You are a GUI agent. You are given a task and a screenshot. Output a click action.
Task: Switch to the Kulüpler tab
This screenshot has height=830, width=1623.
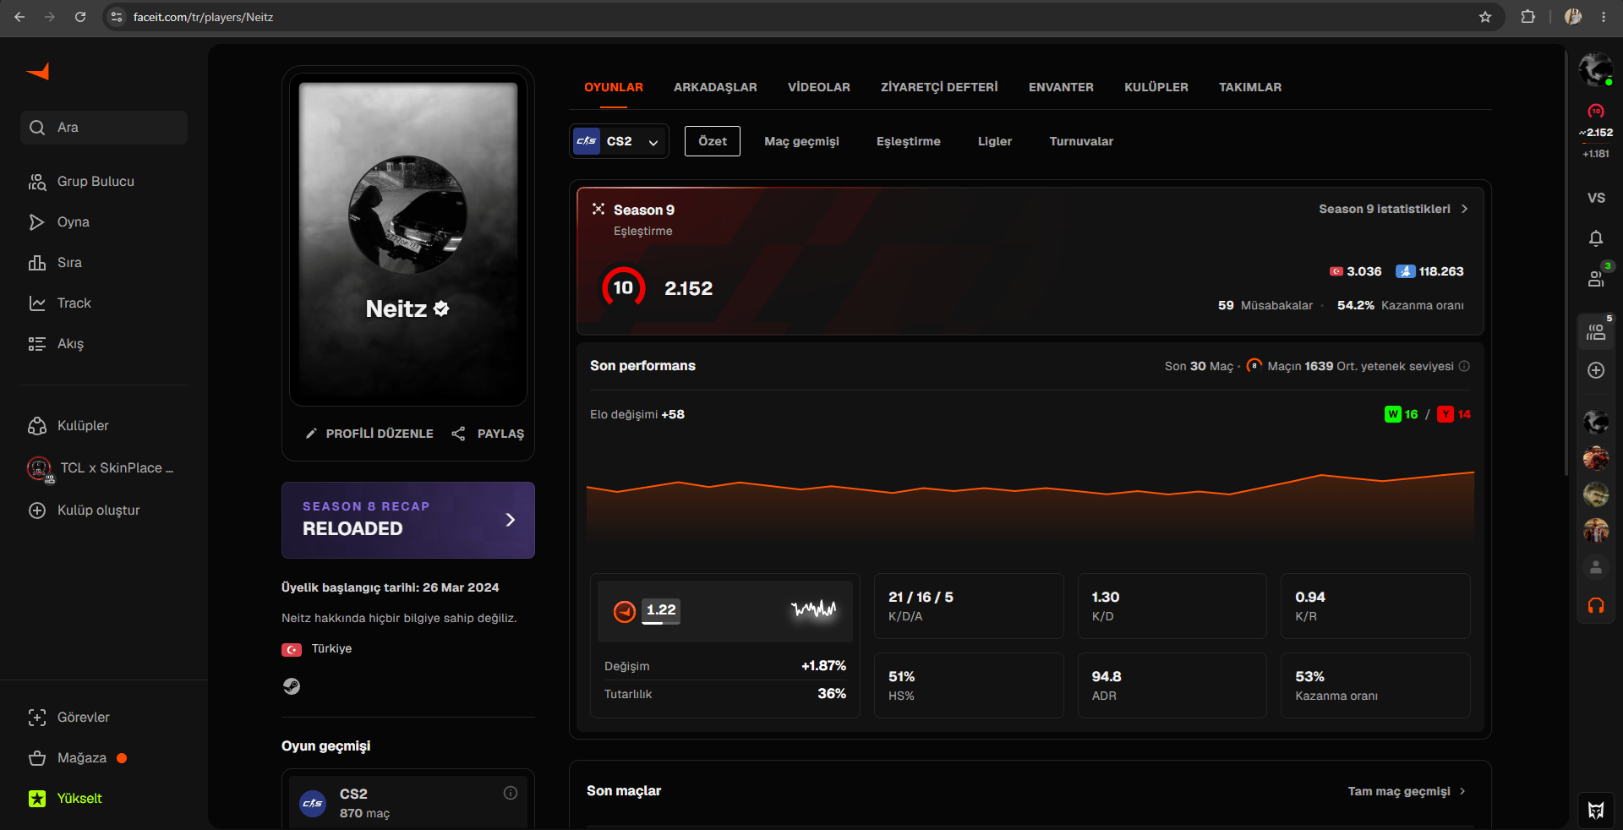pyautogui.click(x=1156, y=87)
